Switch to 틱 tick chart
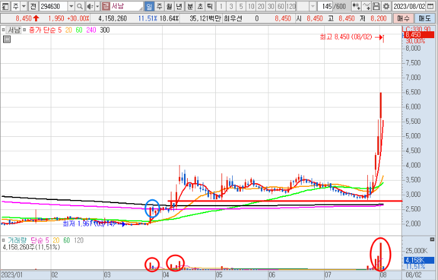Screen dimensions: 438x280 (210, 6)
